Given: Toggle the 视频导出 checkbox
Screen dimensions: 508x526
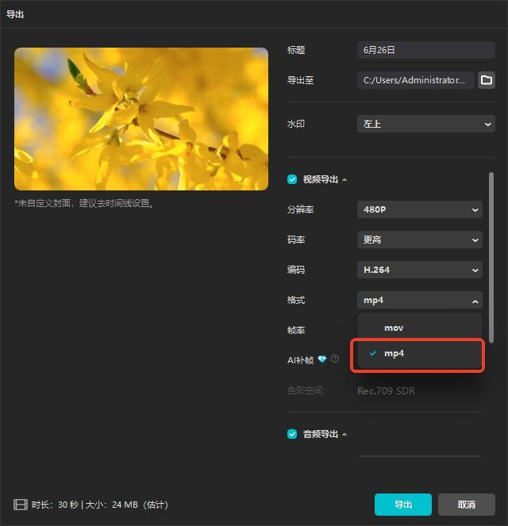Looking at the screenshot, I should [292, 179].
